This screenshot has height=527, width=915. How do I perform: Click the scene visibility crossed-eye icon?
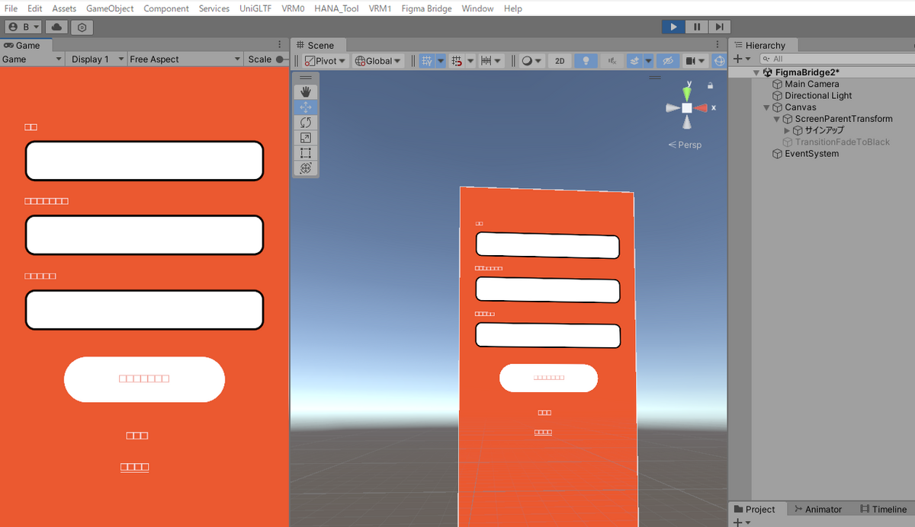click(667, 60)
